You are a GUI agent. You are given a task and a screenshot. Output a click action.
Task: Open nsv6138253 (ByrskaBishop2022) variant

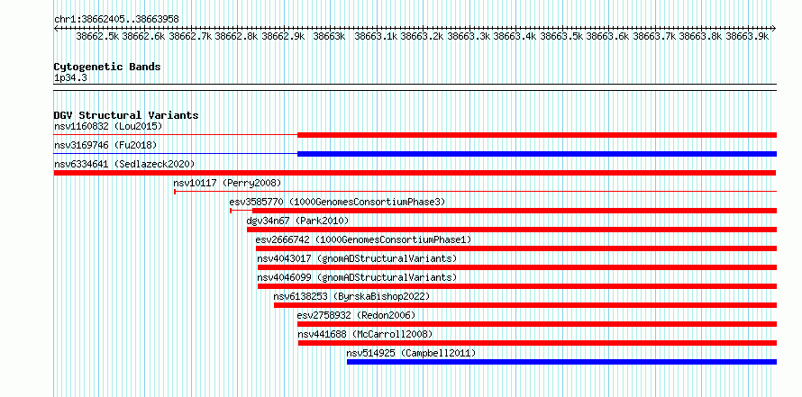[x=351, y=296]
